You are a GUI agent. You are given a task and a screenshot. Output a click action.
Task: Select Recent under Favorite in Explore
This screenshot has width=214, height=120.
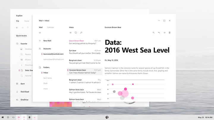click(28, 54)
